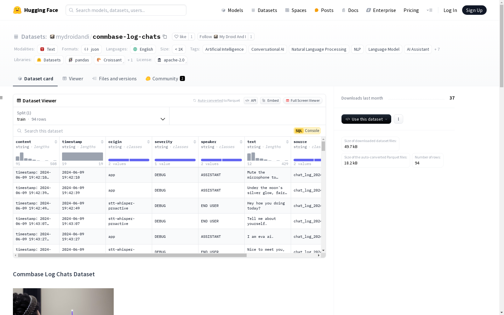Screen dimensions: 504x315
Task: Open the Use this dataset dropdown
Action: pos(366,119)
